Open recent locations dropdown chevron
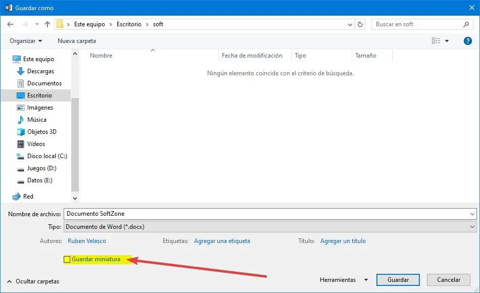The height and width of the screenshot is (293, 480). pyautogui.click(x=37, y=24)
